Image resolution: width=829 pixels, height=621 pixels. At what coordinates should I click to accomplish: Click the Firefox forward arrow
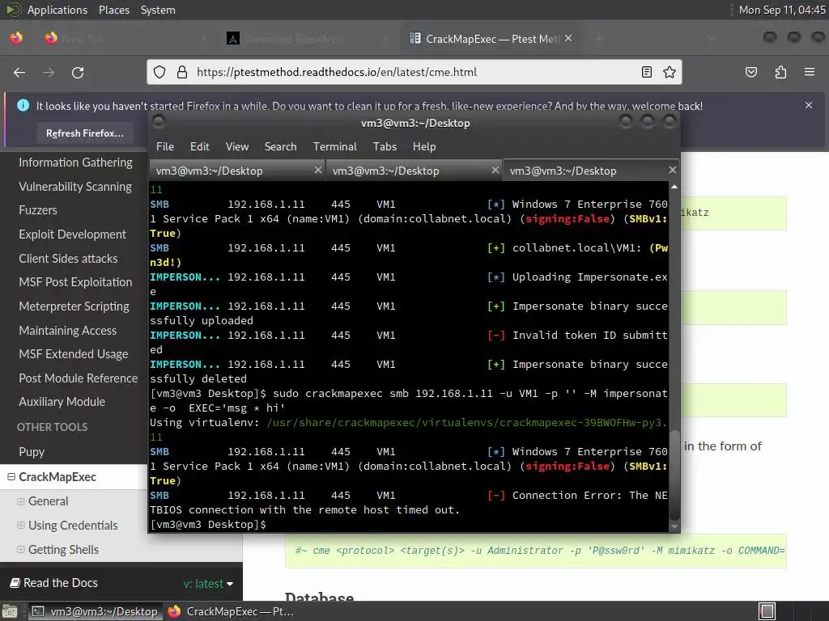(49, 72)
